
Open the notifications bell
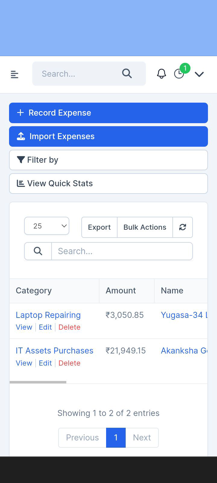(162, 74)
